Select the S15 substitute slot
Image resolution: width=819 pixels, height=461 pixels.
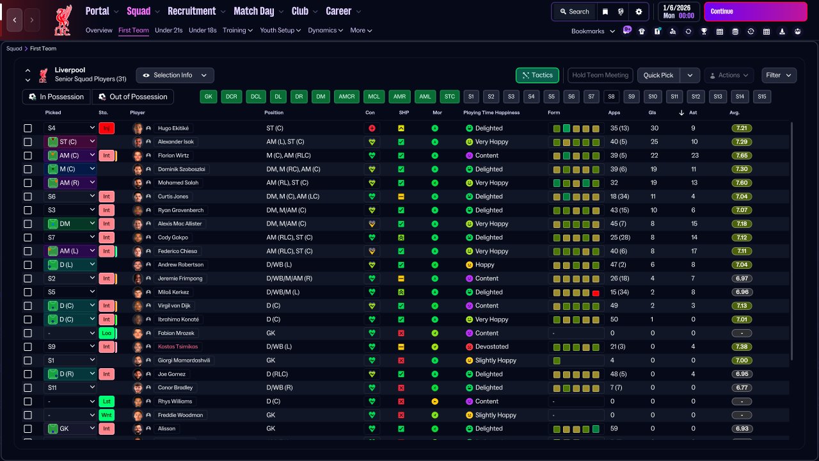(x=761, y=97)
